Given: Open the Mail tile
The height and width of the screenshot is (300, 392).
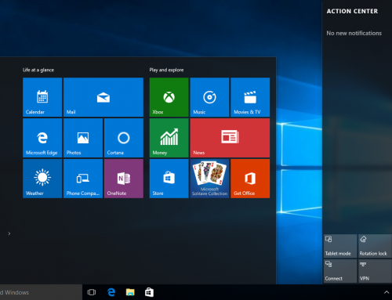Looking at the screenshot, I should (x=103, y=97).
